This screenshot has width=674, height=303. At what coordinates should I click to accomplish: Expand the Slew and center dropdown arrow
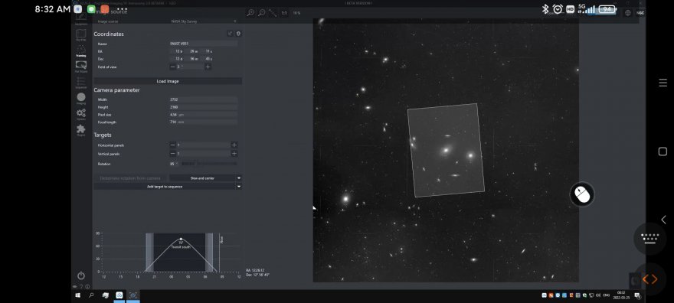239,178
